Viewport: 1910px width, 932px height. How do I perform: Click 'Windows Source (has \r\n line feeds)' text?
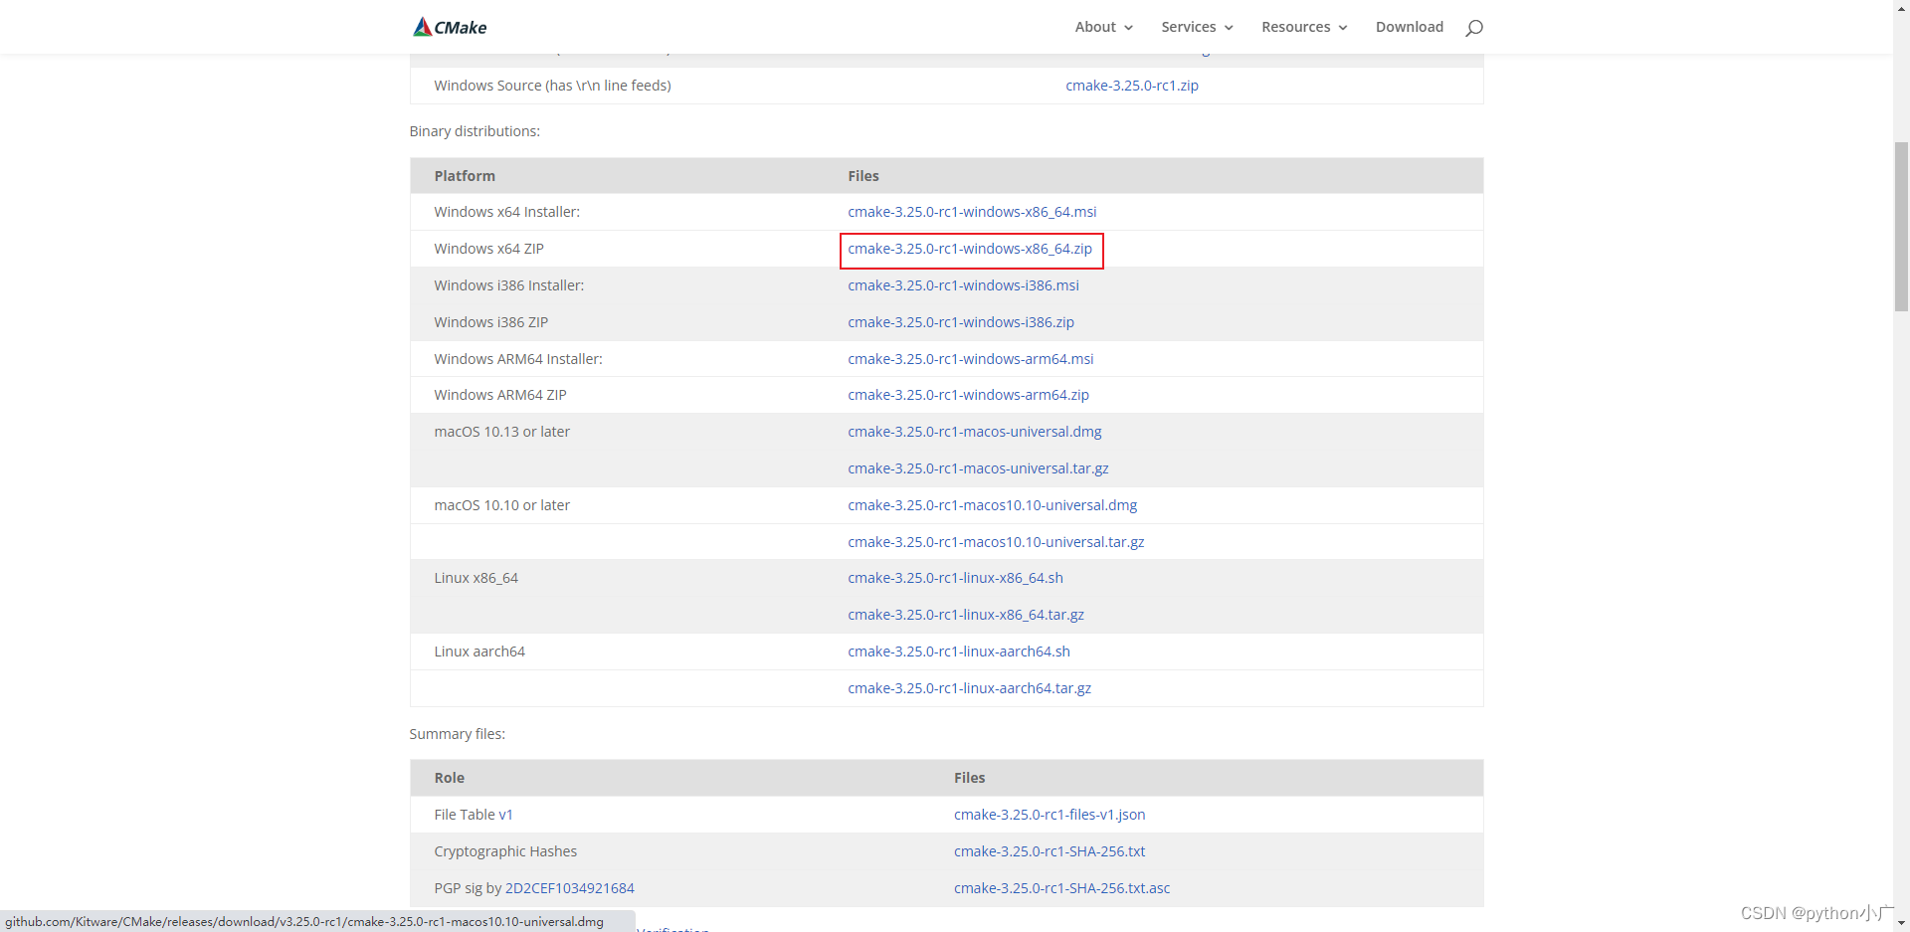552,86
